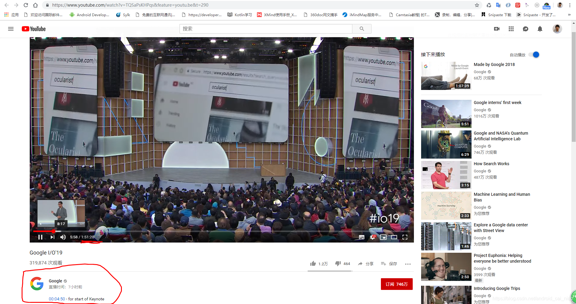Open Sylk bookmark
This screenshot has width=576, height=304.
tap(123, 15)
